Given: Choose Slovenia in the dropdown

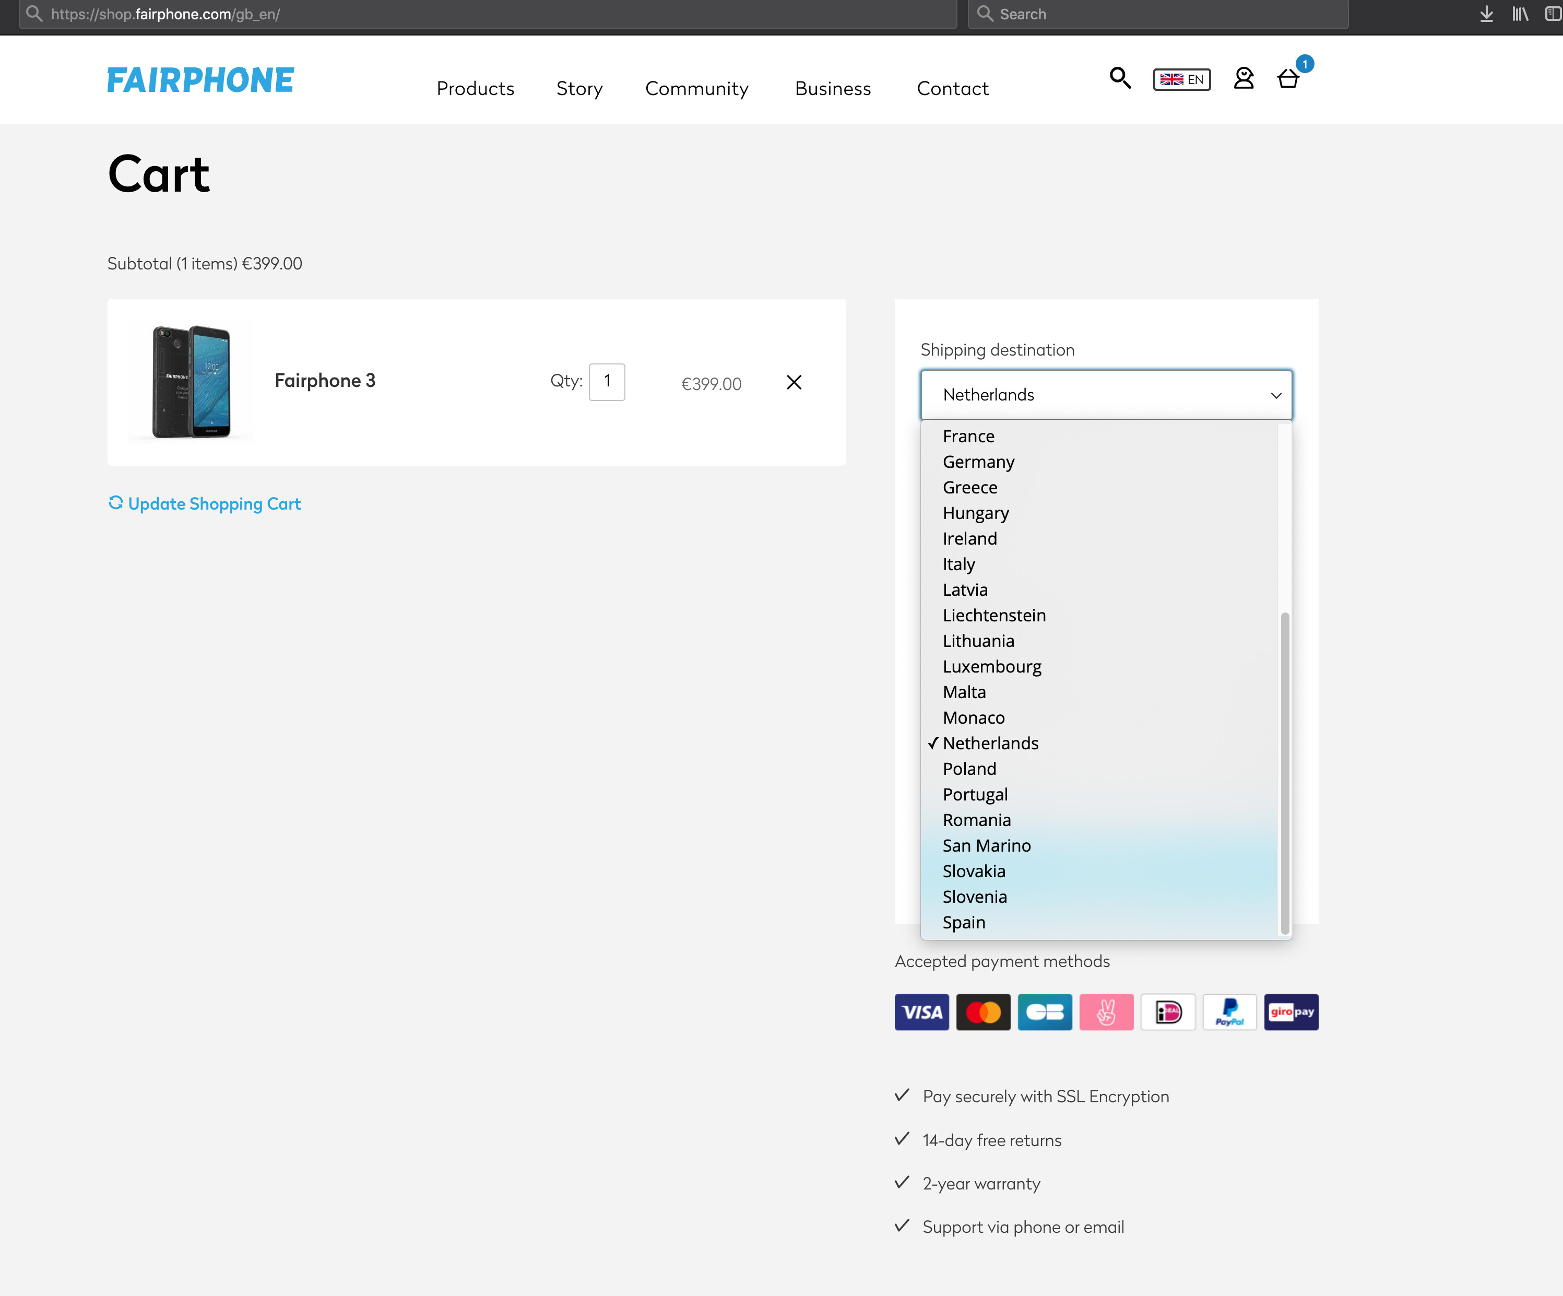Looking at the screenshot, I should pyautogui.click(x=1098, y=897).
